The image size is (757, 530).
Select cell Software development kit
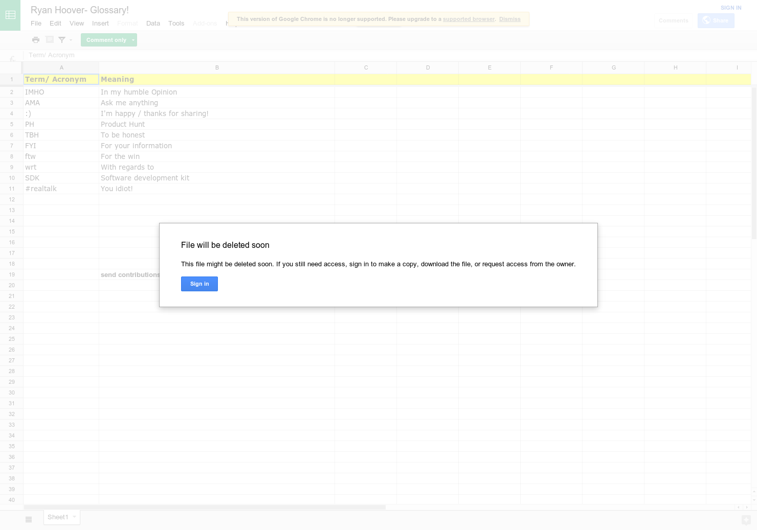point(217,178)
